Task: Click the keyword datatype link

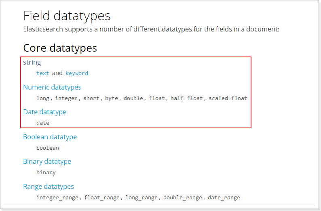Action: click(x=77, y=73)
